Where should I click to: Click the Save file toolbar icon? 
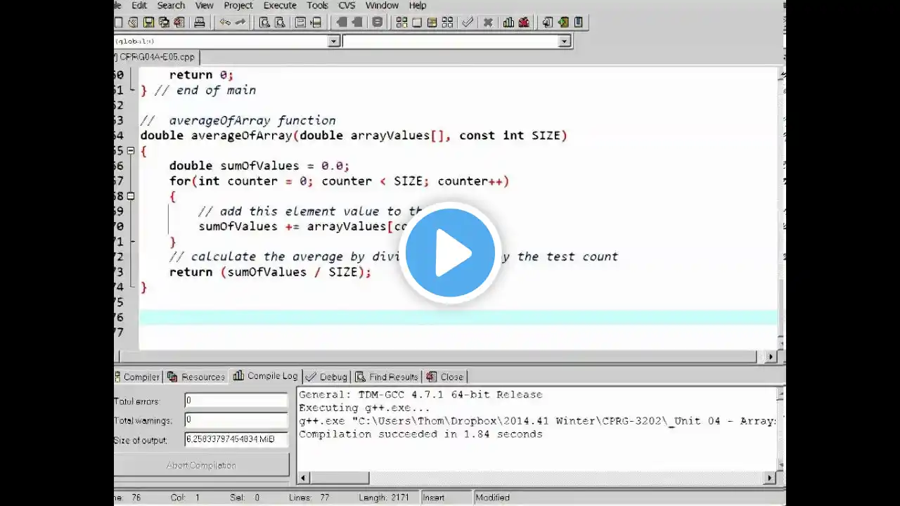pos(149,22)
